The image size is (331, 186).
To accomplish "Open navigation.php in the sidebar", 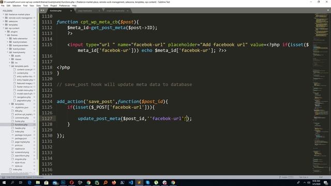I will (x=24, y=97).
